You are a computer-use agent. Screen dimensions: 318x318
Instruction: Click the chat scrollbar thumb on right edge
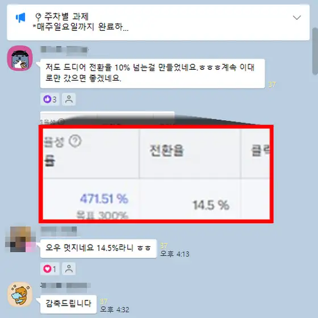coord(315,52)
